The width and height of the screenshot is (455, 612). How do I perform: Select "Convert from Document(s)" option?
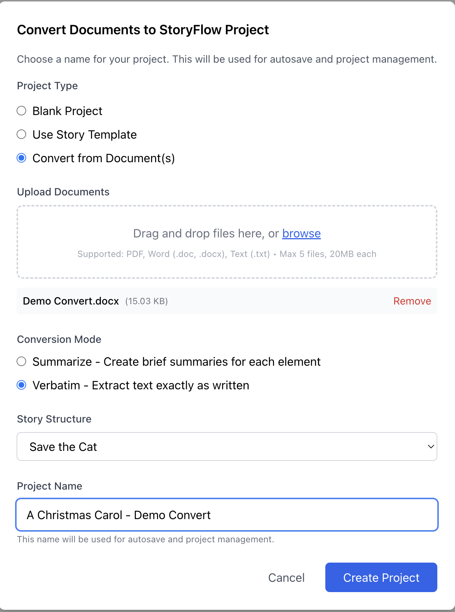pyautogui.click(x=21, y=158)
